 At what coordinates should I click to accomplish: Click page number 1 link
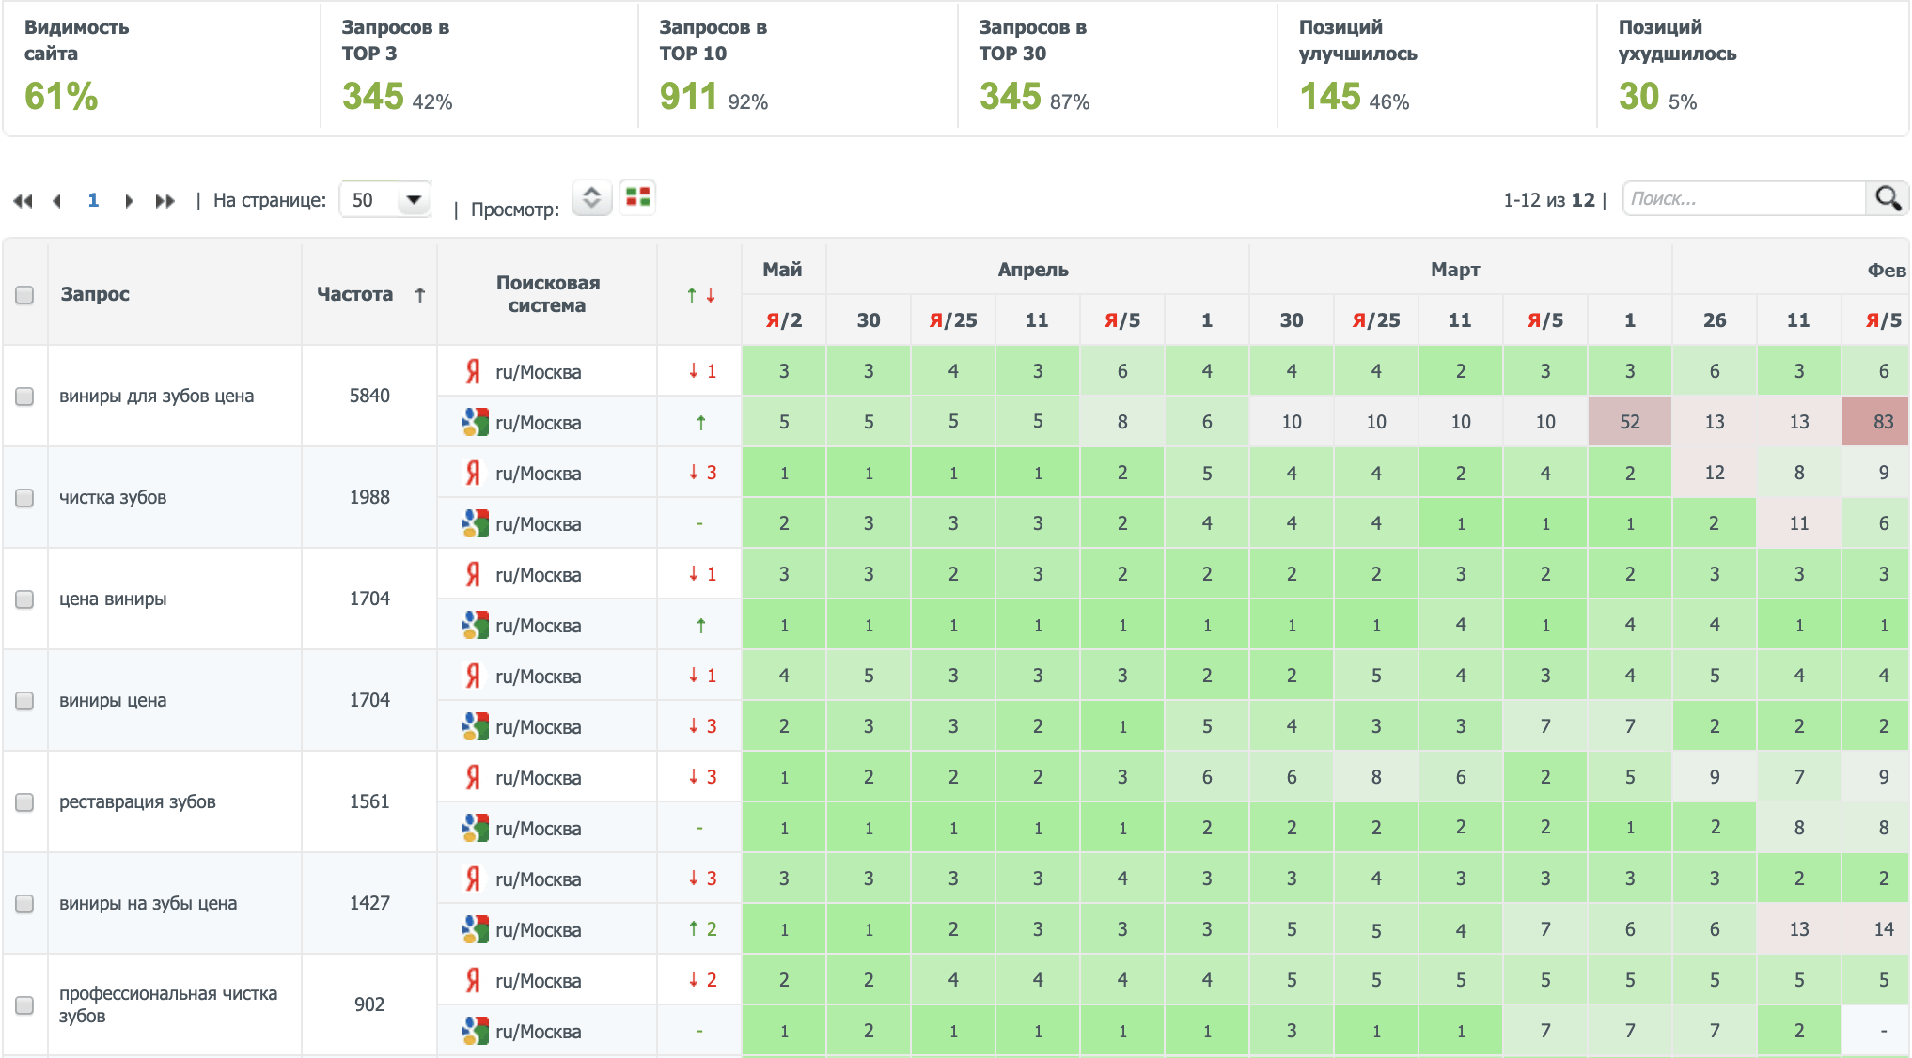click(x=93, y=200)
